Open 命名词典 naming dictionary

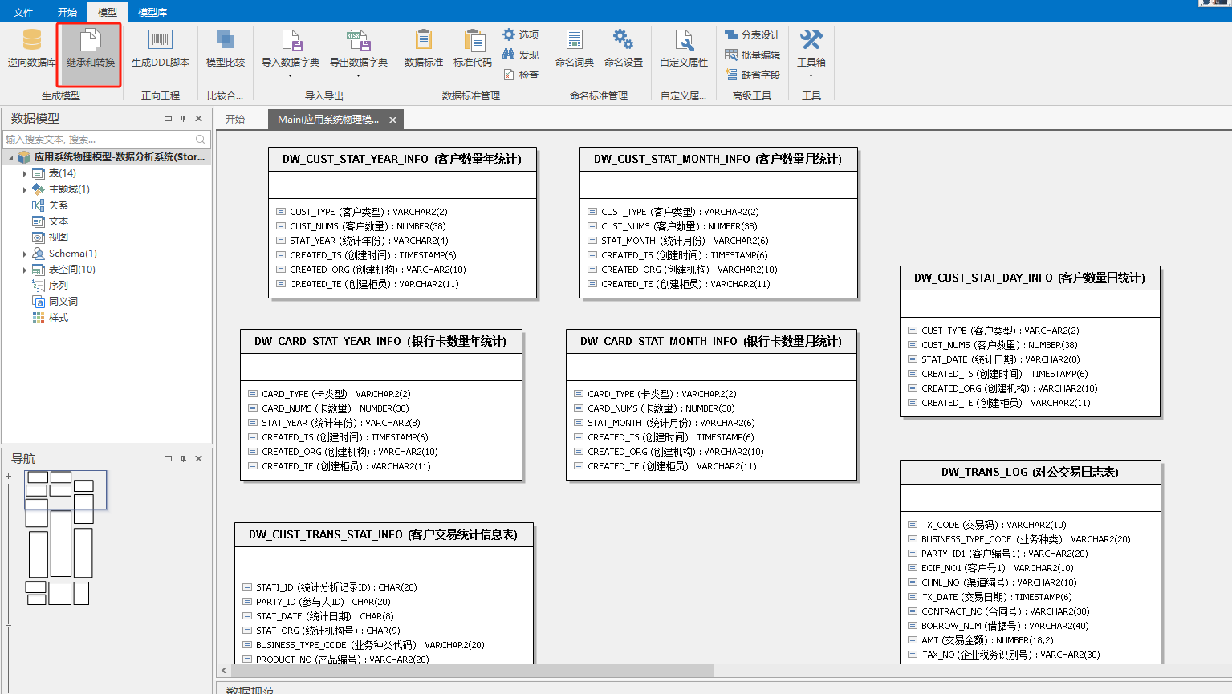[x=575, y=48]
